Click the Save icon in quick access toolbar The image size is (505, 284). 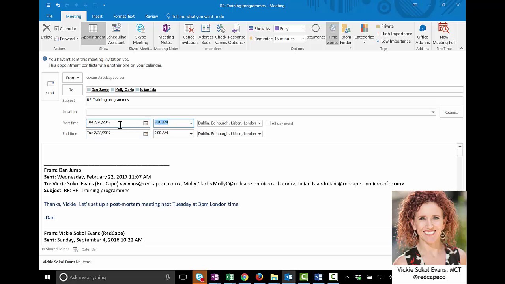48,5
